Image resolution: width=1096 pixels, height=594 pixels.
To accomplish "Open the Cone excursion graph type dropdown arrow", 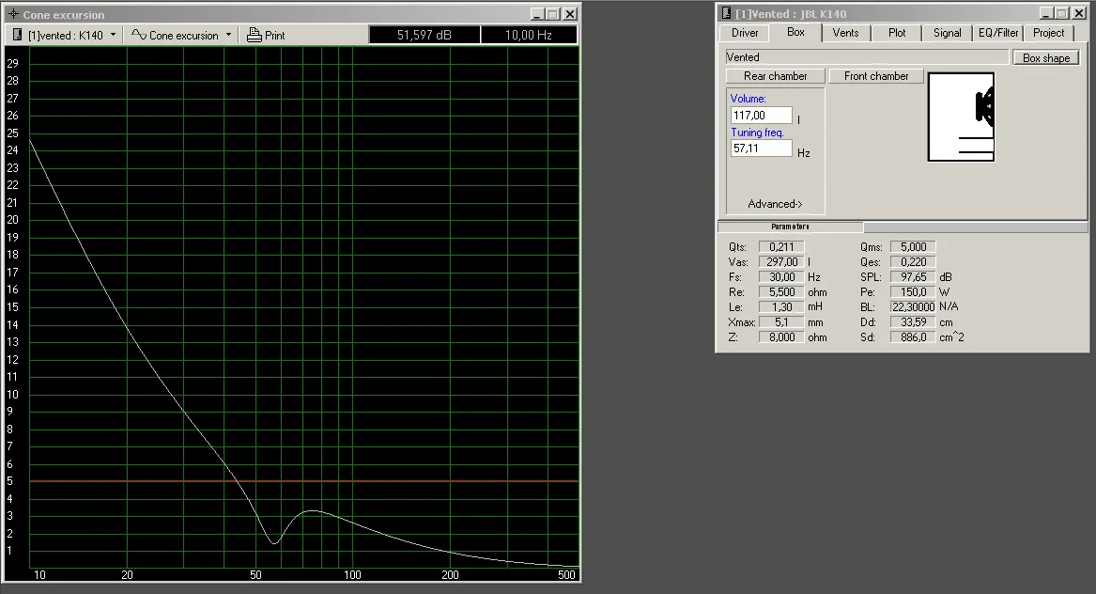I will [x=228, y=36].
